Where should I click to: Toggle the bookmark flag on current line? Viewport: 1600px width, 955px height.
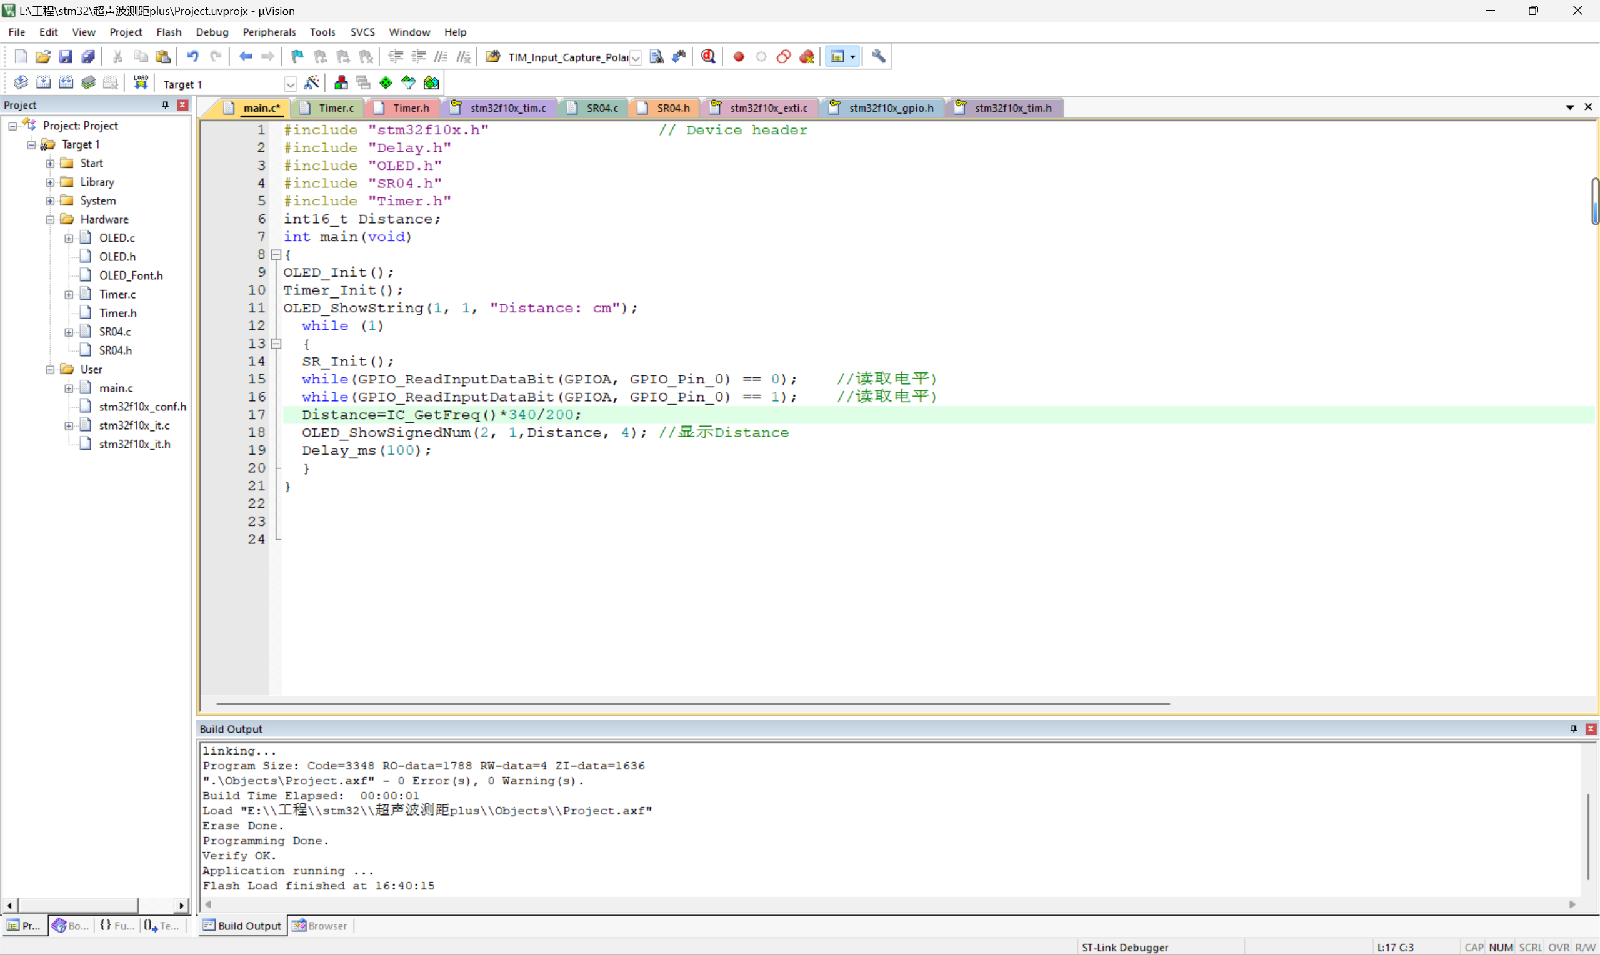297,57
